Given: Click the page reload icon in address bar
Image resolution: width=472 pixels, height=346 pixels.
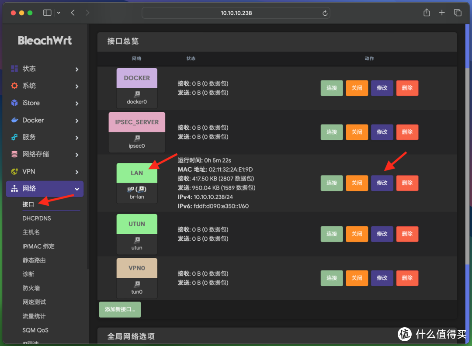Looking at the screenshot, I should point(325,13).
